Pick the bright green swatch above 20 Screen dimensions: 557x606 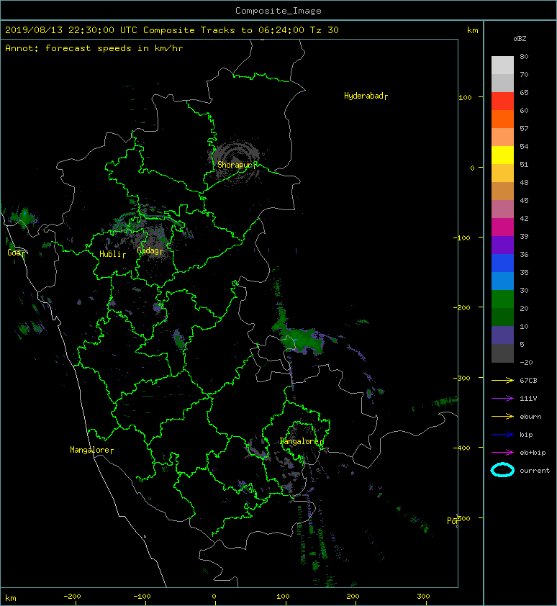click(x=502, y=299)
